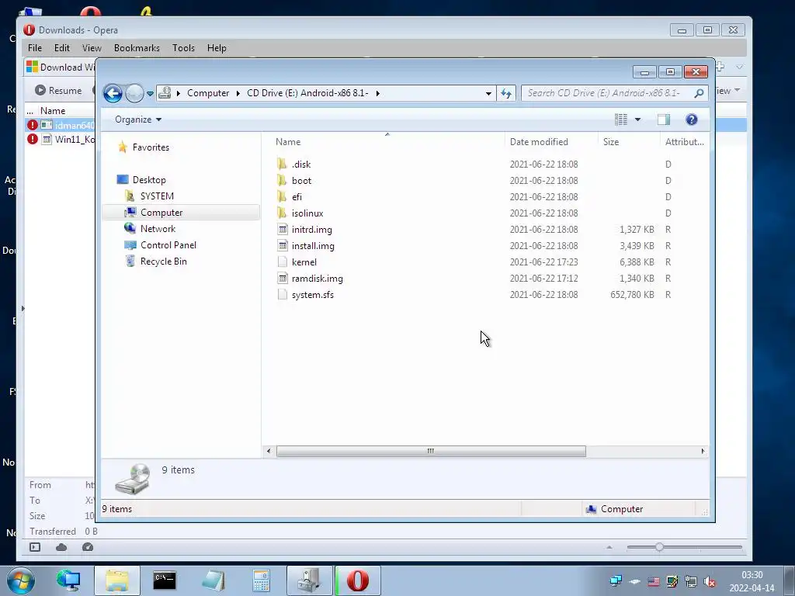Open recent pages dropdown beside Forward

(150, 94)
